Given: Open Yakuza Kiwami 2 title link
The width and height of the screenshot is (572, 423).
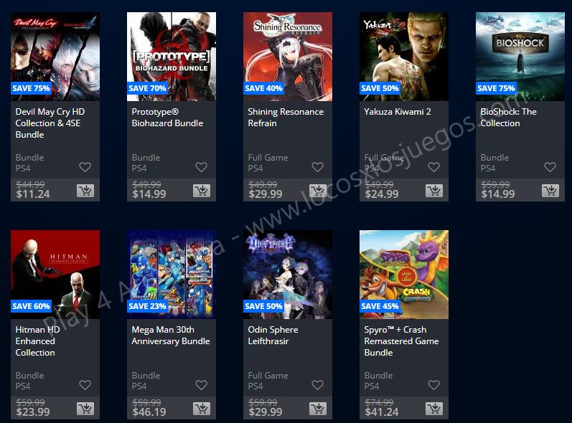Looking at the screenshot, I should [398, 112].
